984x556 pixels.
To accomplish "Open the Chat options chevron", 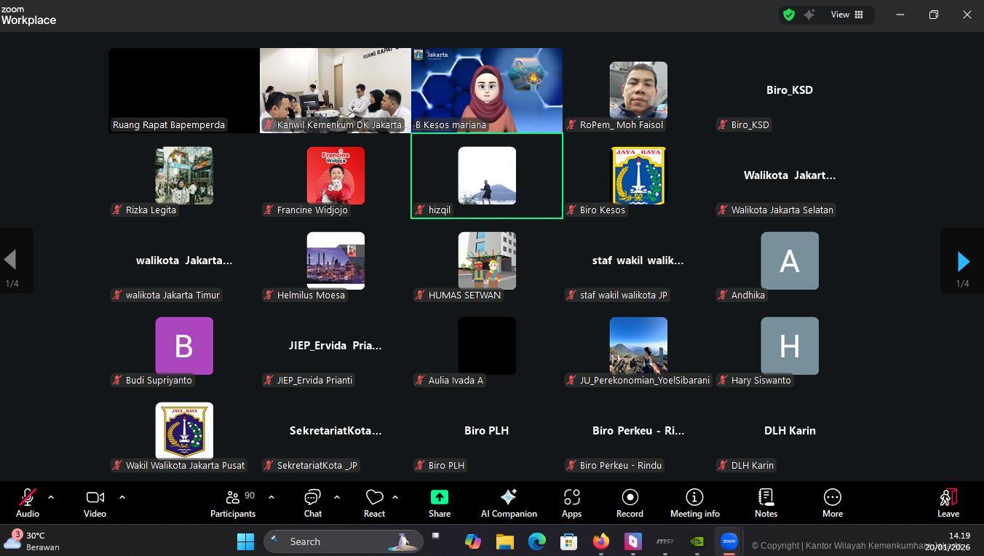I will (x=336, y=497).
